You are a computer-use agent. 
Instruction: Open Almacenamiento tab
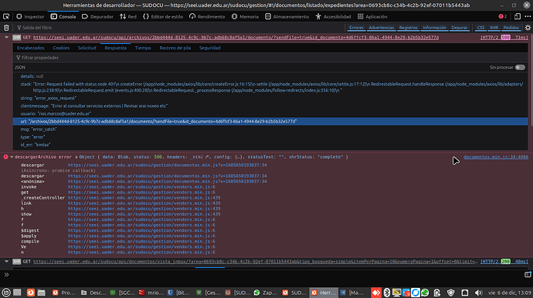(x=287, y=16)
